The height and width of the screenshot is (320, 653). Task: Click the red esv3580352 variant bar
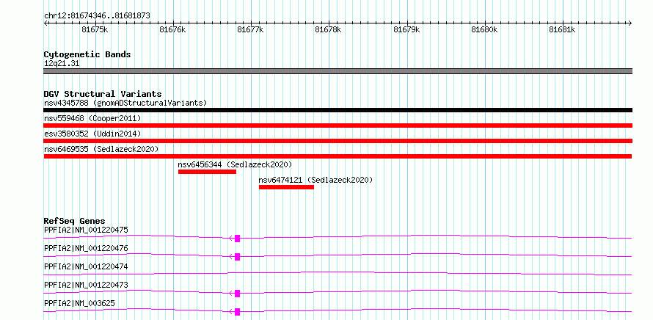click(338, 141)
